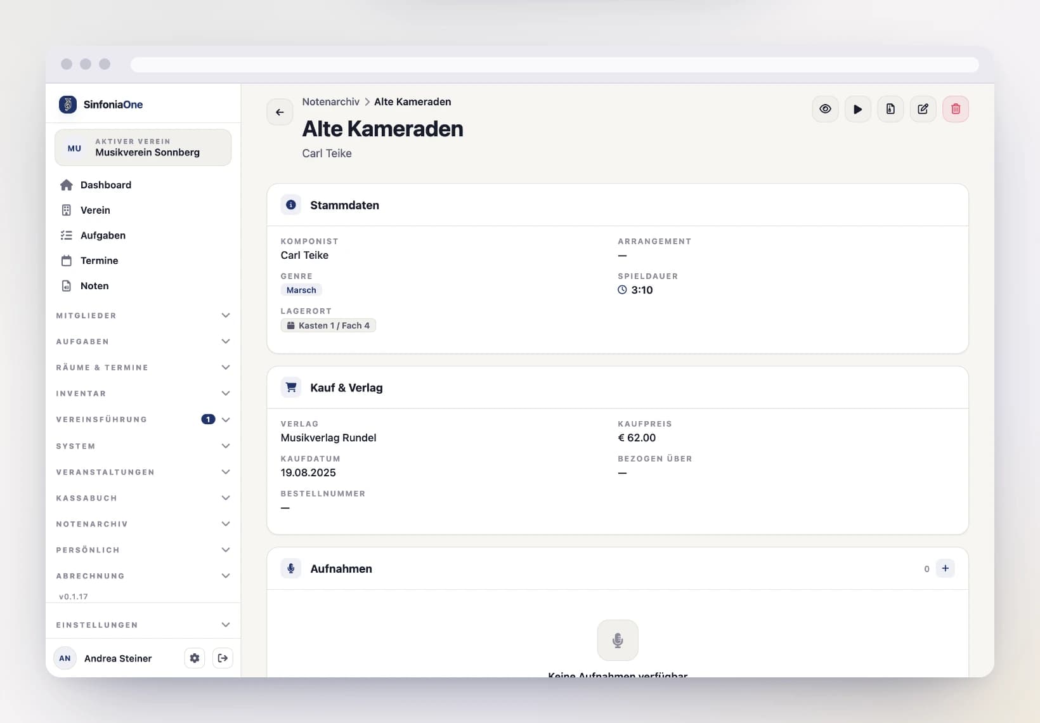Expand the VERANSTALTUNGEN section

tap(143, 472)
